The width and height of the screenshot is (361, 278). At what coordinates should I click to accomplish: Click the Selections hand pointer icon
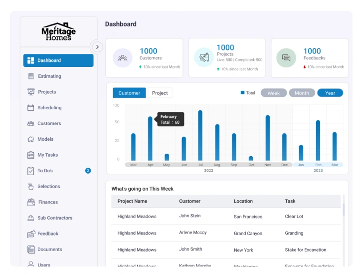pos(30,187)
